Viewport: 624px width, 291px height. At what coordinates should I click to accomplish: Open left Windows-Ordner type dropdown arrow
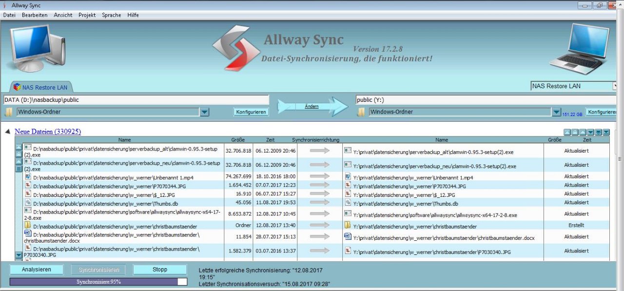pos(205,112)
